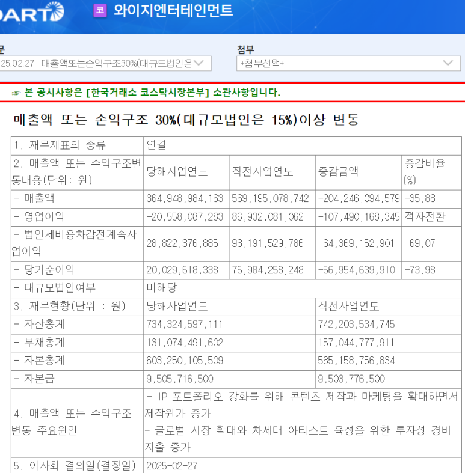This screenshot has width=465, height=473.
Task: Click the - 매출액 row label
Action: [34, 198]
